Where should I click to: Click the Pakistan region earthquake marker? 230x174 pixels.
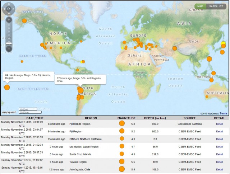pyautogui.click(x=175, y=48)
